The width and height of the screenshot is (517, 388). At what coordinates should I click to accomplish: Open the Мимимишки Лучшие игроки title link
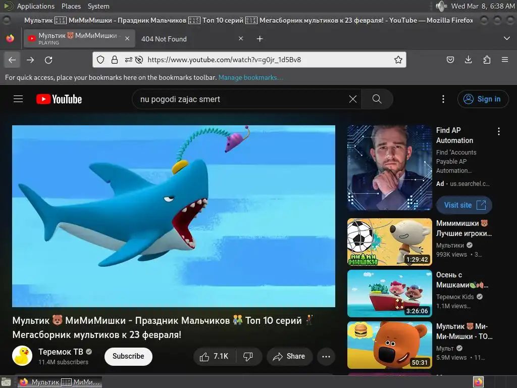(x=464, y=228)
